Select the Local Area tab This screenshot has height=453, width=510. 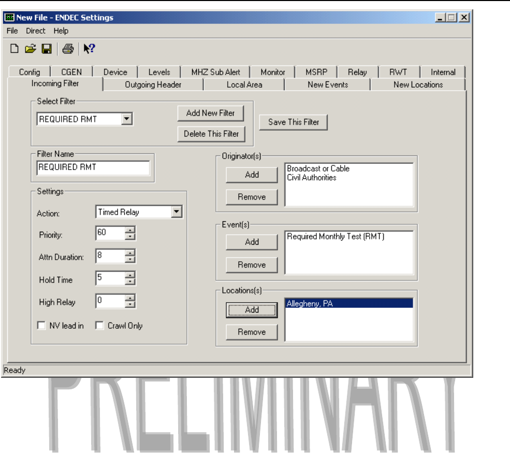coord(244,84)
